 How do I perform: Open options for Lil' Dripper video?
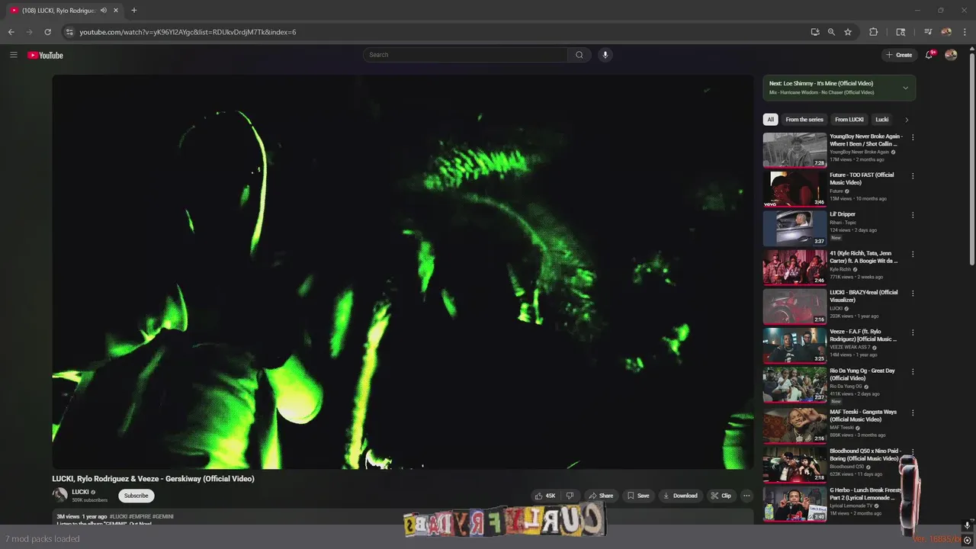tap(913, 215)
